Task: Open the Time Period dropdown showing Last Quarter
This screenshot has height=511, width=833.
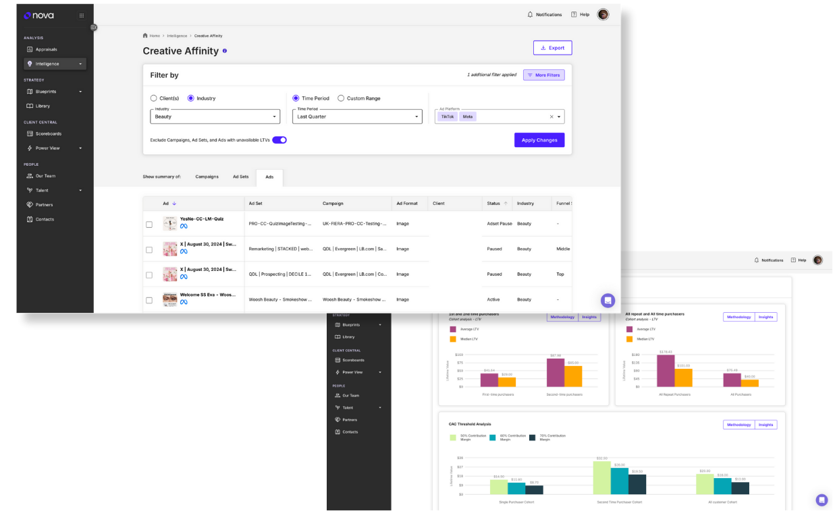Action: coord(357,117)
